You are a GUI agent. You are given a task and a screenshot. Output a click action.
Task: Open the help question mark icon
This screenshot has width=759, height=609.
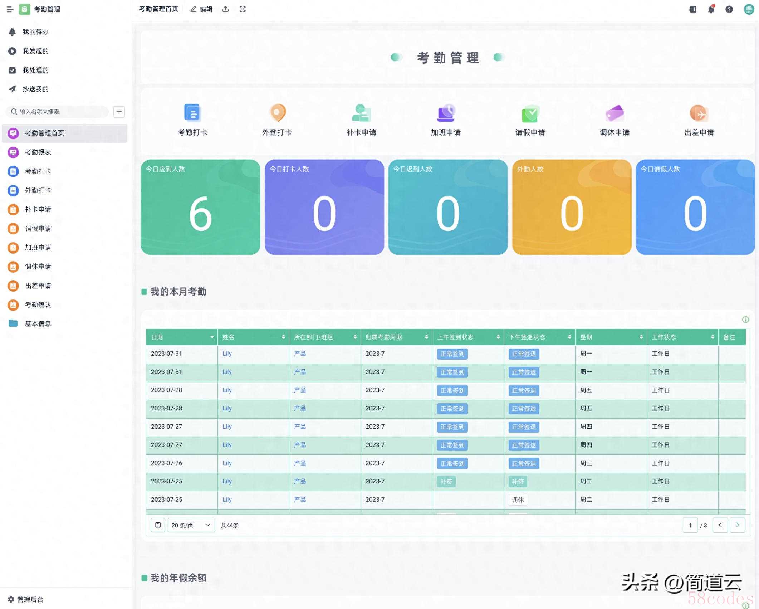(729, 9)
